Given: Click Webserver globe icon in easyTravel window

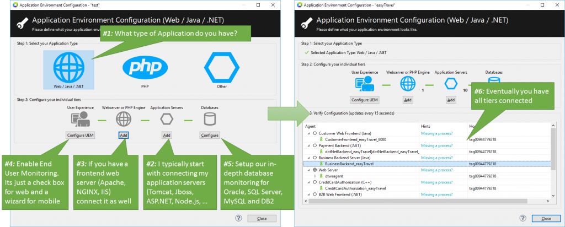Looking at the screenshot, I should 408,84.
